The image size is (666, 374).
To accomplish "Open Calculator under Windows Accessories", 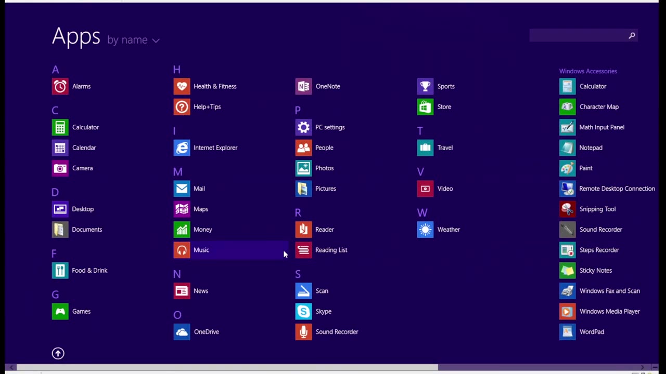I will click(x=568, y=86).
